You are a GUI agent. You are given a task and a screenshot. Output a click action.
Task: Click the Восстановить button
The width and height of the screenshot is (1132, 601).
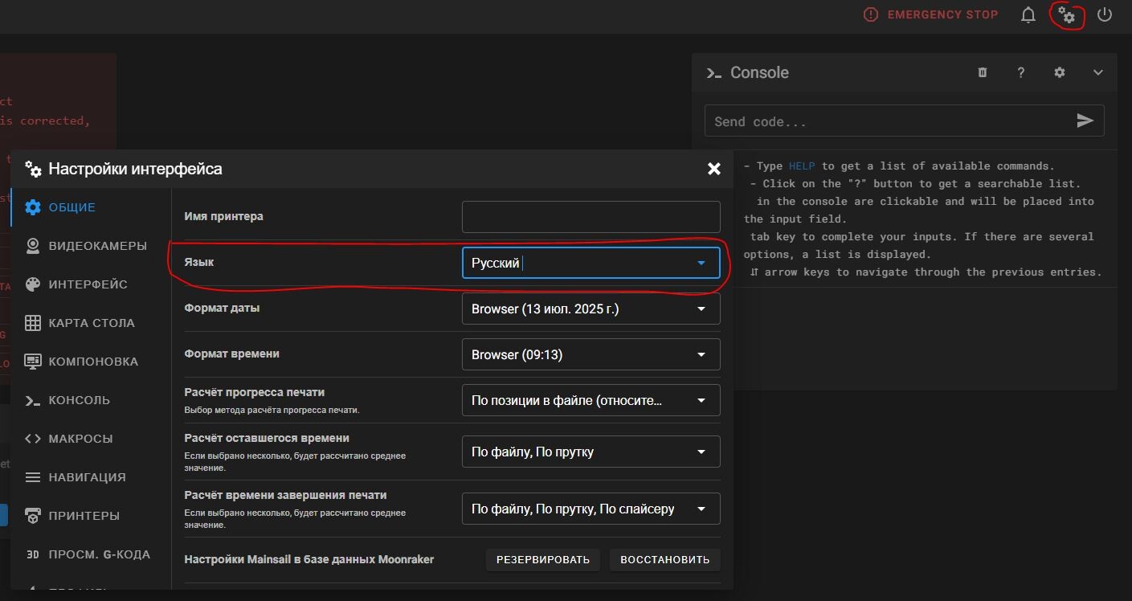click(664, 560)
